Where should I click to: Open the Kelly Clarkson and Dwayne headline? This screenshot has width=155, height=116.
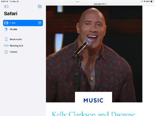[x=94, y=114]
